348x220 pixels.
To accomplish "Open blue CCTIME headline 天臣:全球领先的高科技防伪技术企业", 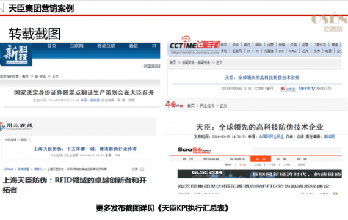I will pyautogui.click(x=262, y=78).
